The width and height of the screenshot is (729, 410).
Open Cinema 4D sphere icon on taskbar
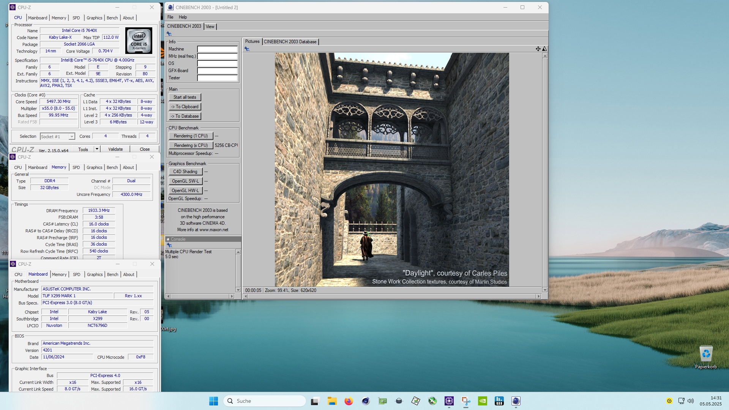365,401
